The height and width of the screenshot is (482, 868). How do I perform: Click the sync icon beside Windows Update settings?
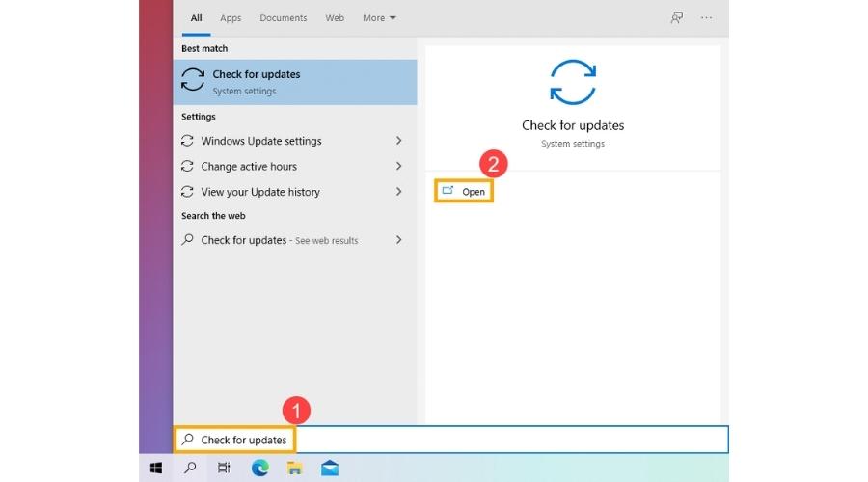tap(187, 141)
